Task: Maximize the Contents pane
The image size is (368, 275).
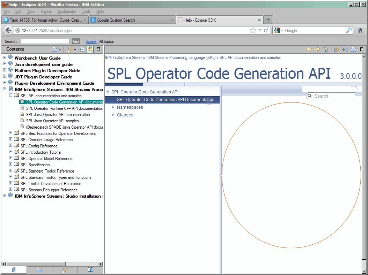Action: pos(98,49)
